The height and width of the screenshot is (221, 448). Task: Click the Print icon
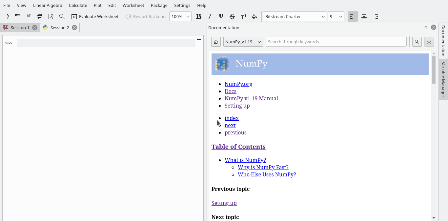40,16
